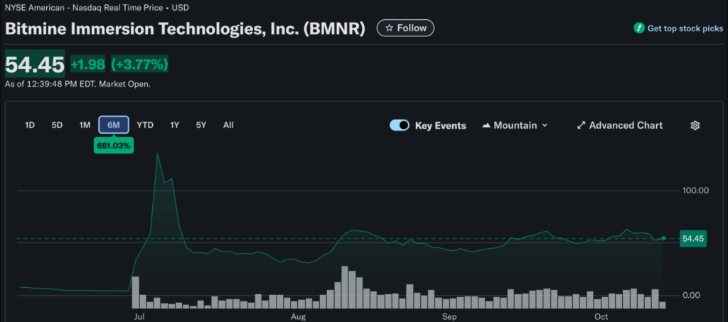Switch to 1M time range

85,125
